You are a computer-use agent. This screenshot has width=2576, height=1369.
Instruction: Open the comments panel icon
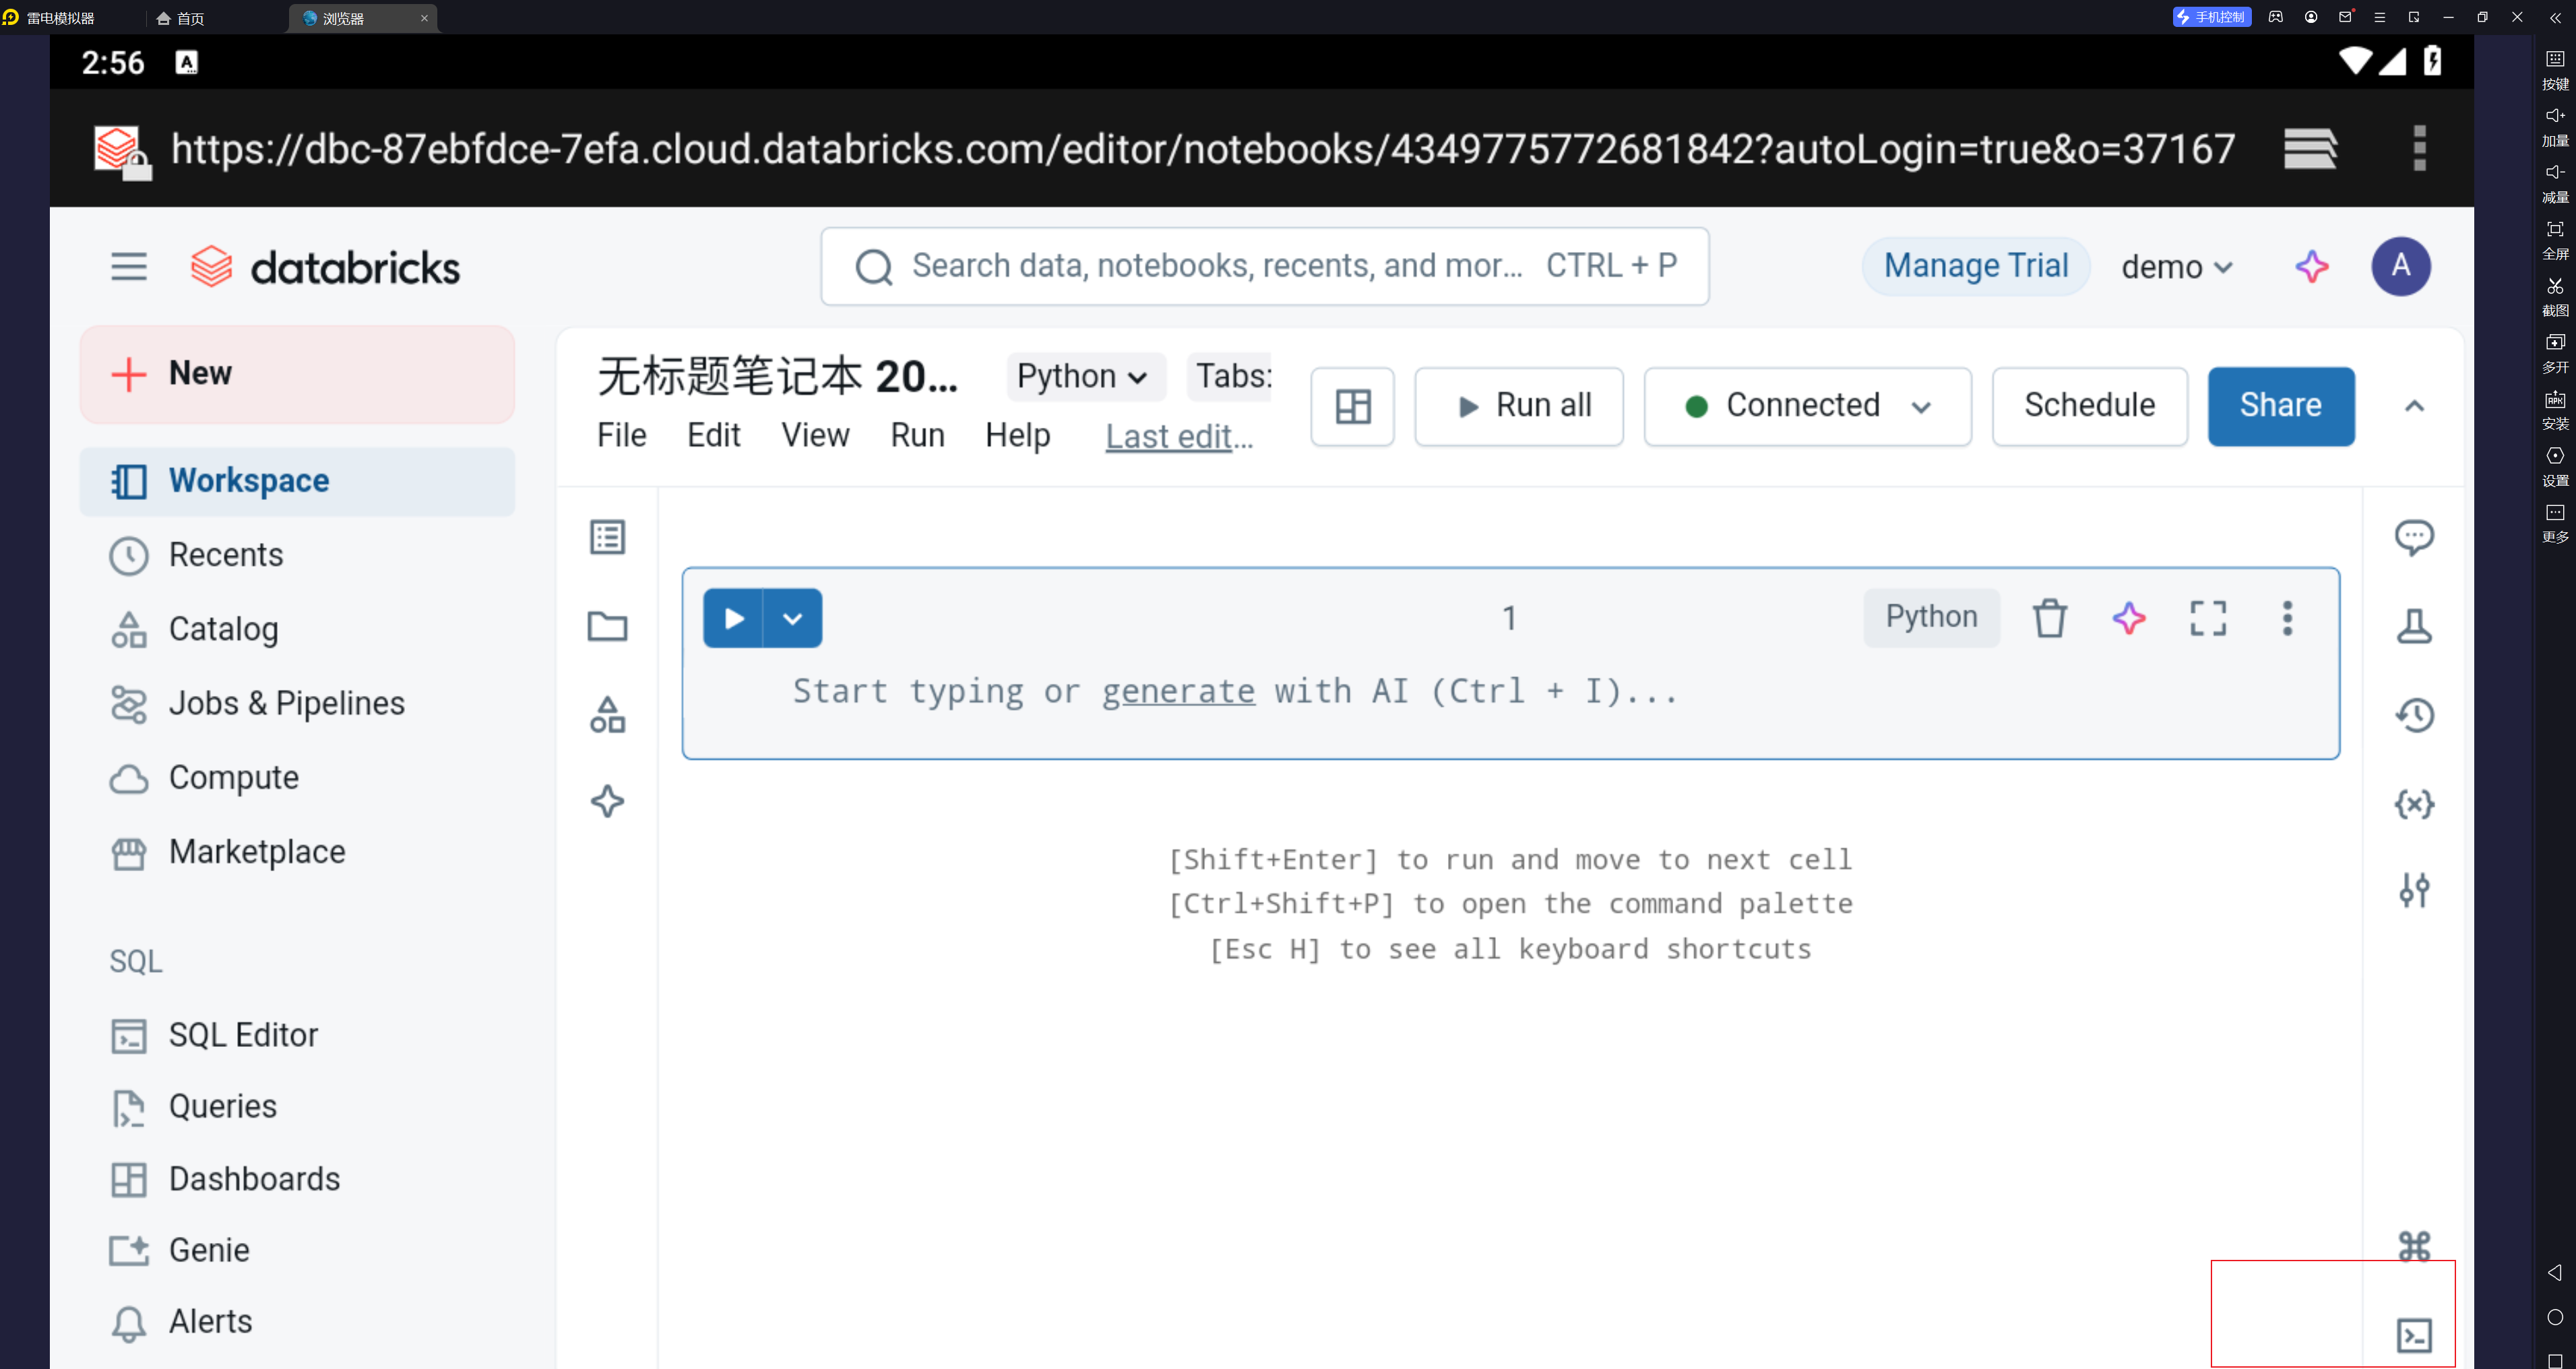(x=2413, y=537)
